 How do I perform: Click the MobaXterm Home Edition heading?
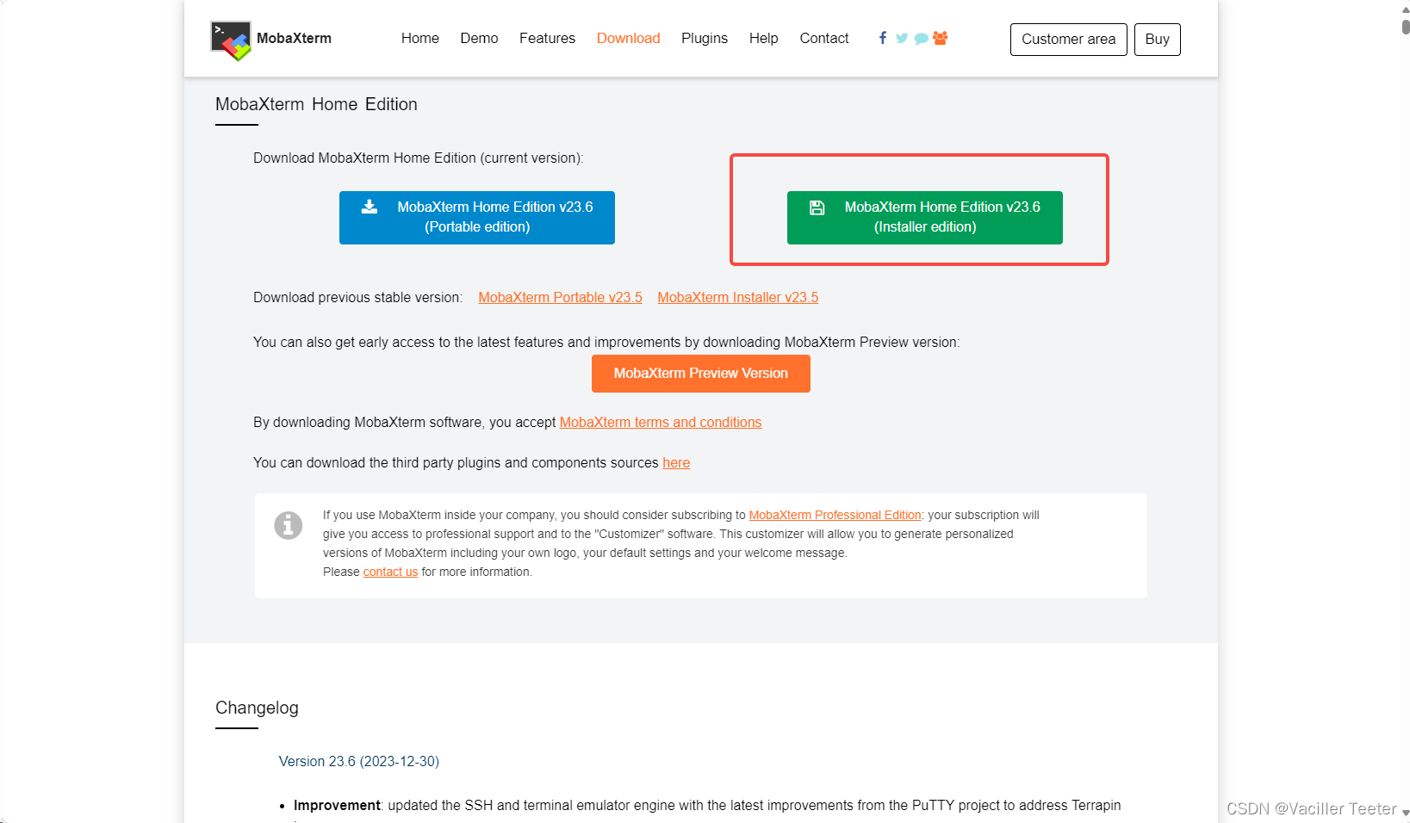(316, 104)
